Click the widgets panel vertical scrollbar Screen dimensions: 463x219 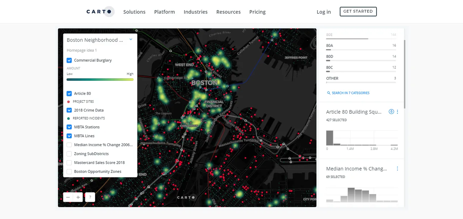404,74
